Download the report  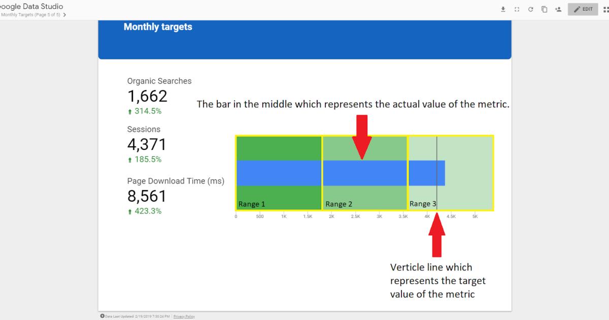pos(503,9)
